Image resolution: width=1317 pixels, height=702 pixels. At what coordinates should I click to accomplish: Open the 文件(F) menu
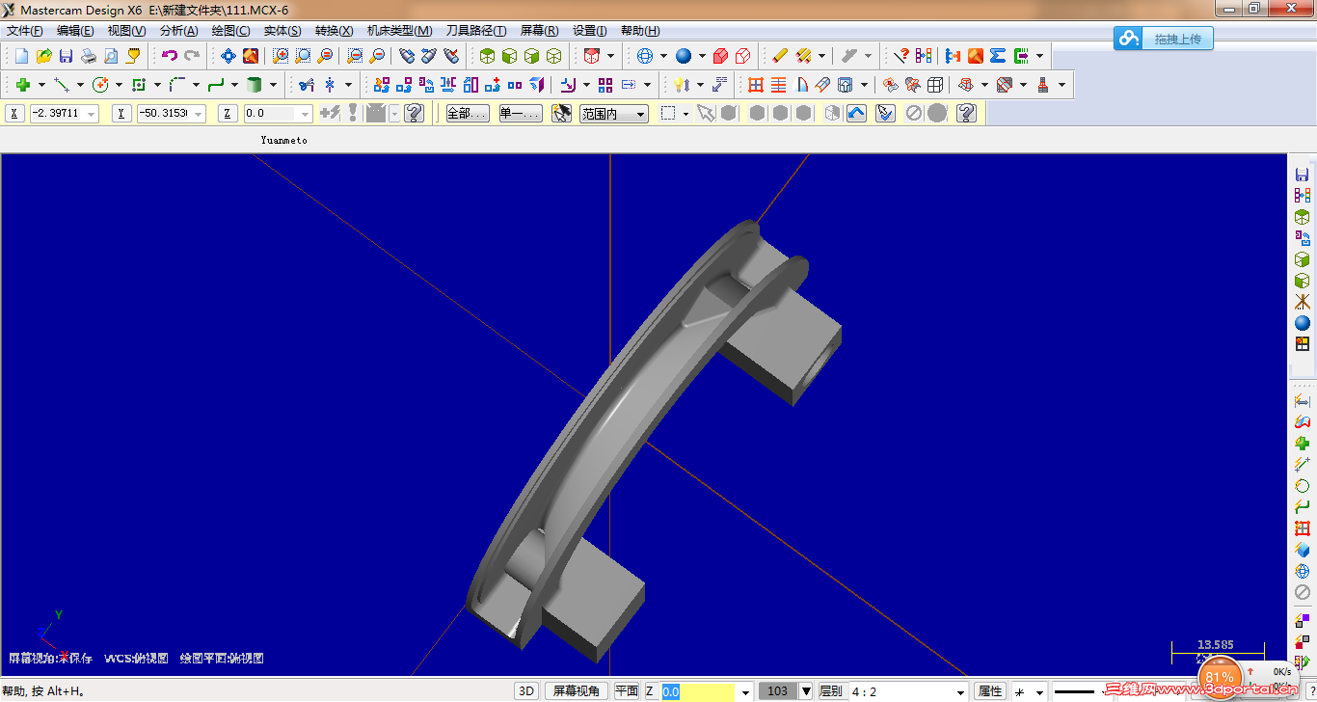[25, 31]
